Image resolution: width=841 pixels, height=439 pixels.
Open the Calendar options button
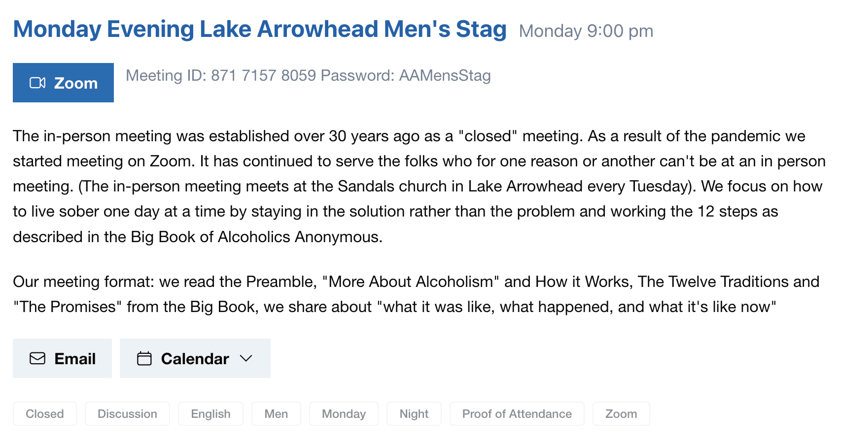(195, 358)
